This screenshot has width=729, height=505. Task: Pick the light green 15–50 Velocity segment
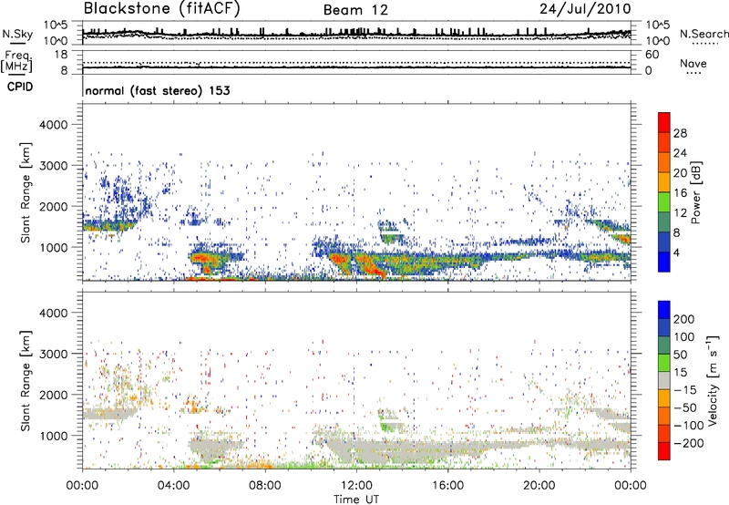[664, 363]
